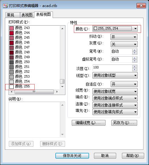Click the 说明 description text area
Screen dimensions: 149x165
(35, 120)
